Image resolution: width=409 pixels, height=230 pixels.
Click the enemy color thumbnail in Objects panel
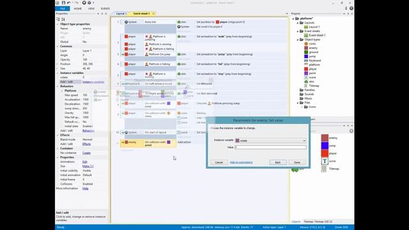[325, 138]
